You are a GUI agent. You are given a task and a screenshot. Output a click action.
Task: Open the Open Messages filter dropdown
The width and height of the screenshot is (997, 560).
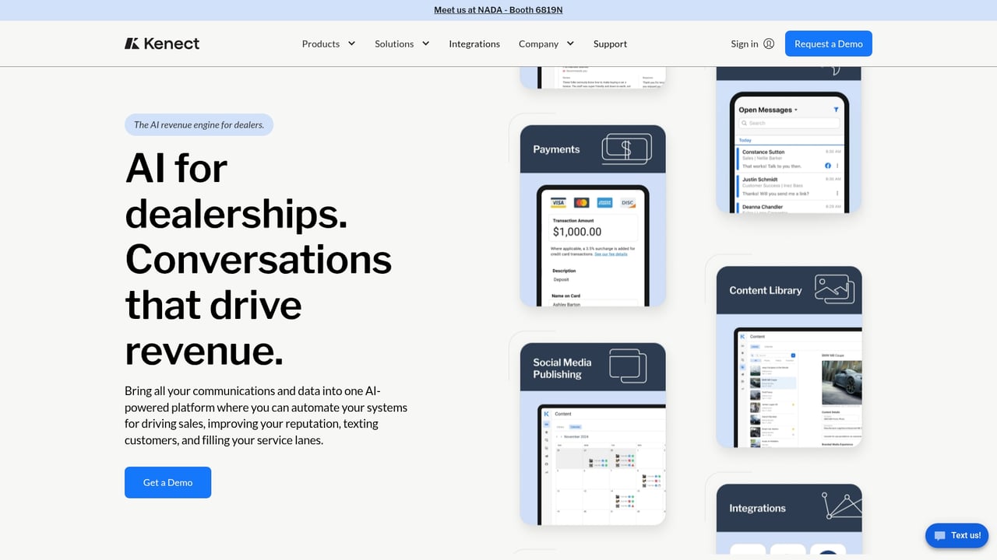795,110
